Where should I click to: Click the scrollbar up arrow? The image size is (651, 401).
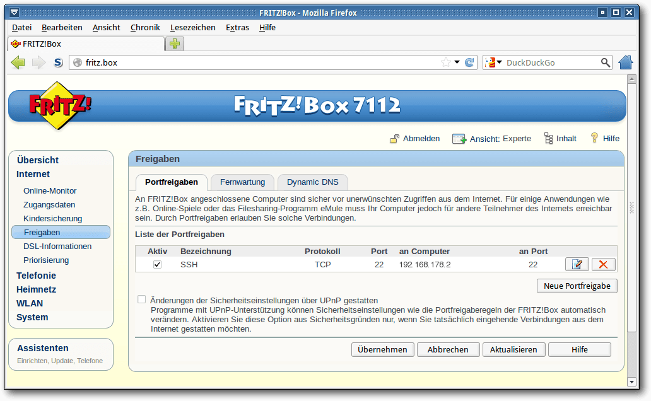coord(632,79)
